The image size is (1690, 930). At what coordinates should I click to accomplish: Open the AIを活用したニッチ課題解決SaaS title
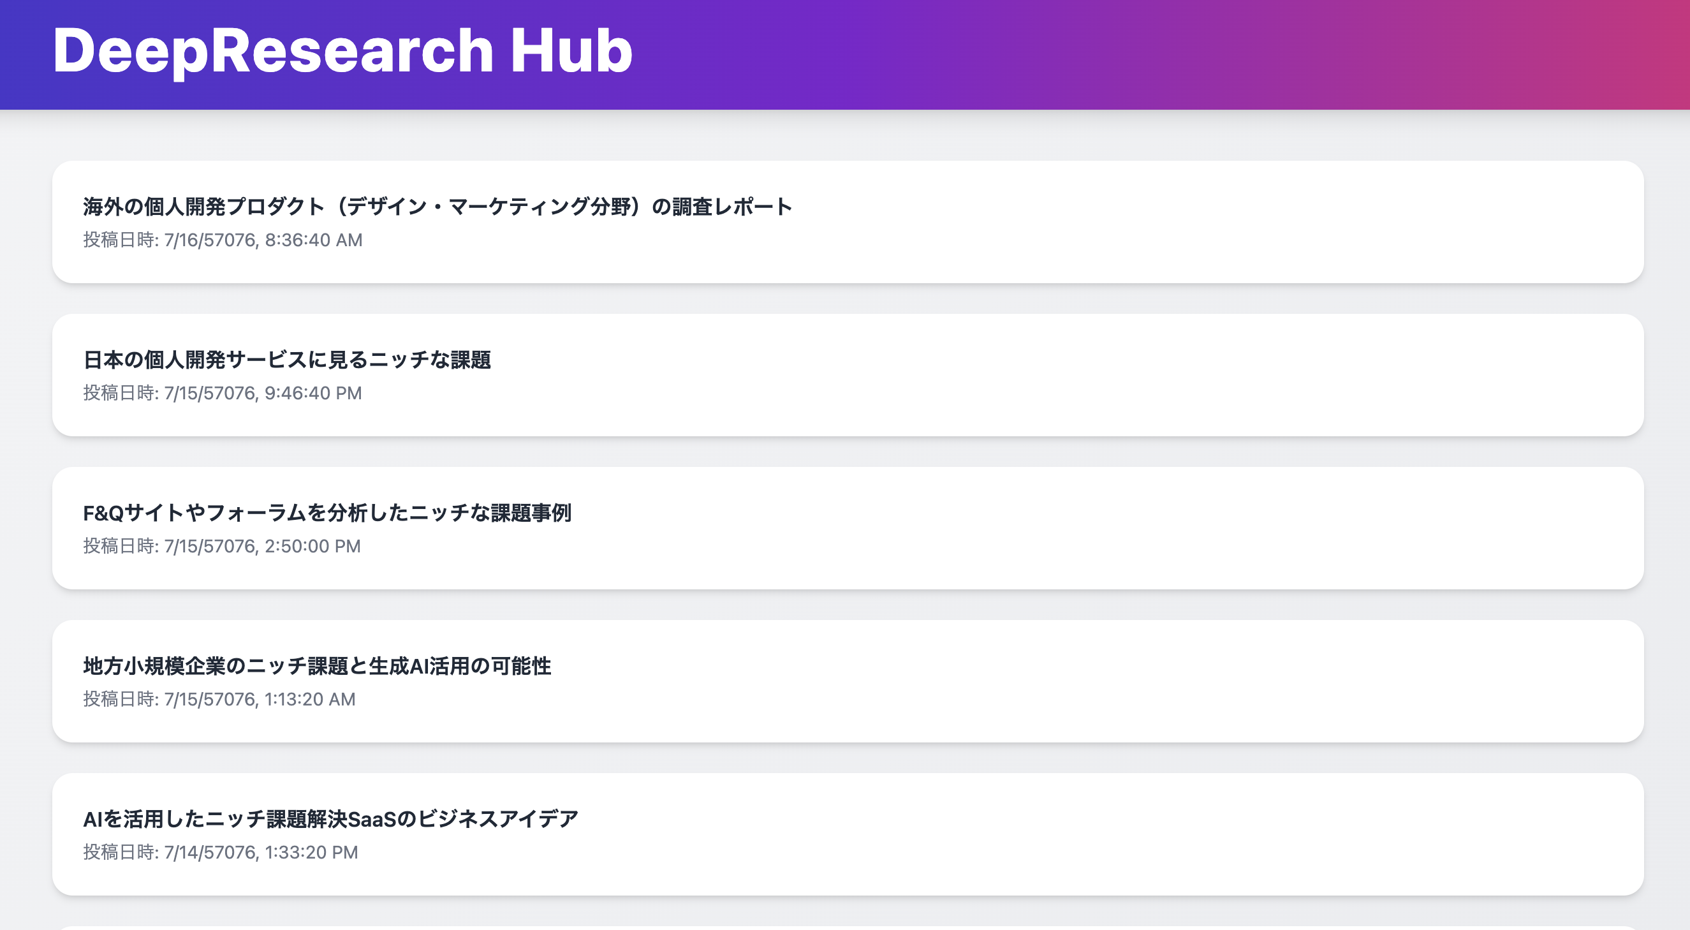pyautogui.click(x=330, y=818)
